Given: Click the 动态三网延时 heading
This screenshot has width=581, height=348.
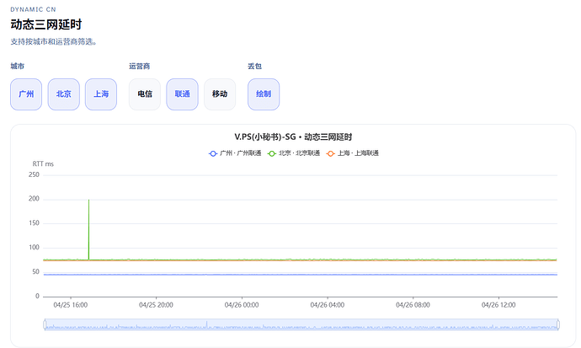Looking at the screenshot, I should coord(46,24).
